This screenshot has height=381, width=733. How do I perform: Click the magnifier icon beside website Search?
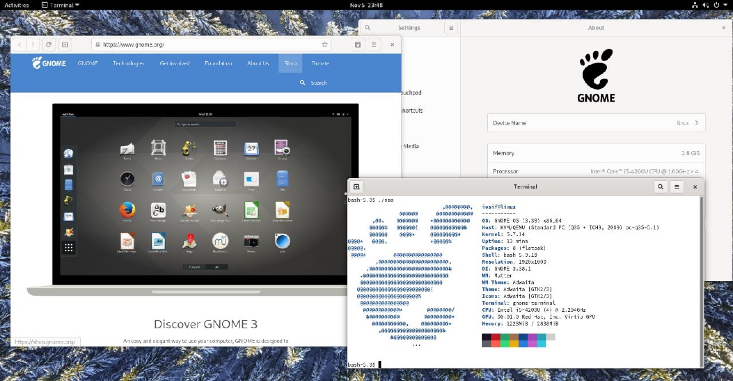coord(302,83)
